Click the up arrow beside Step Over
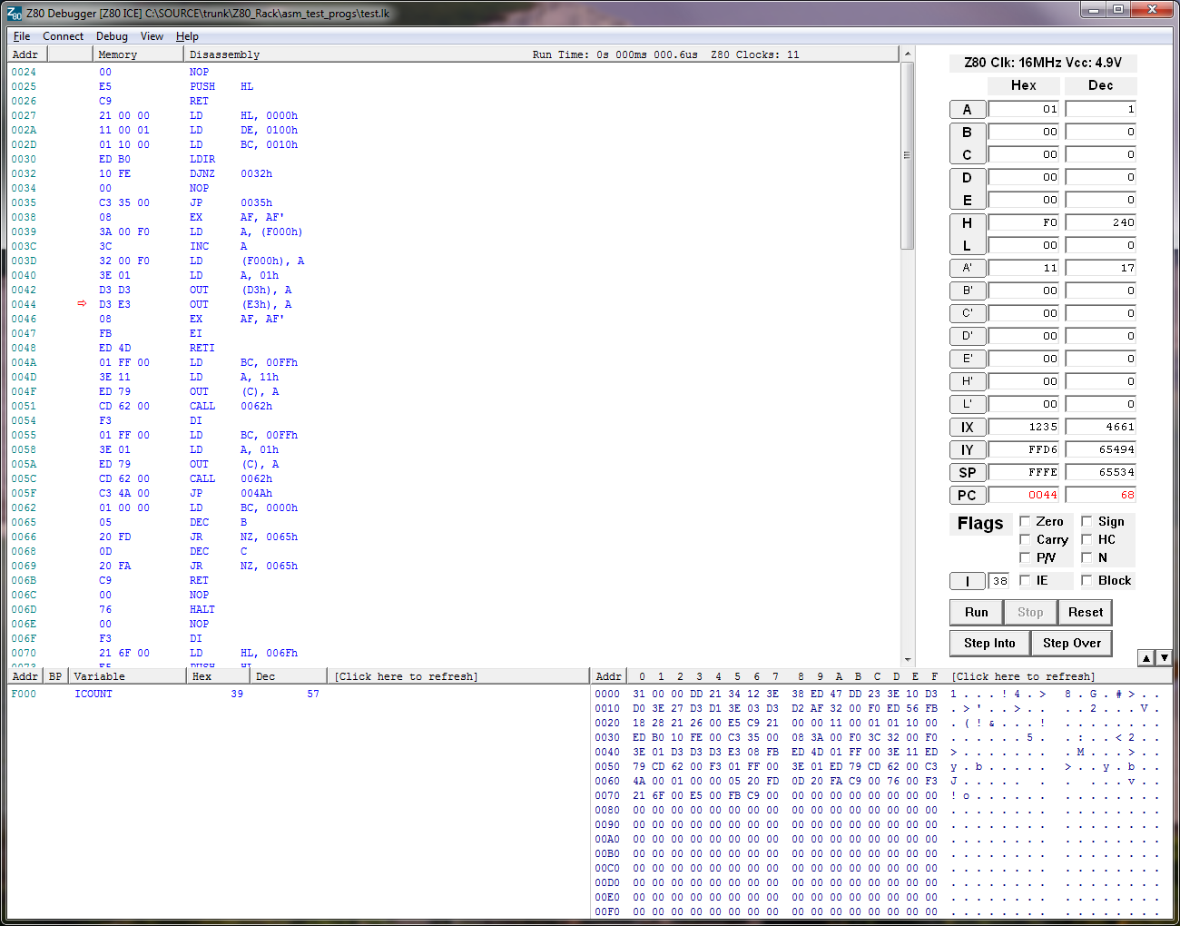 click(1146, 658)
